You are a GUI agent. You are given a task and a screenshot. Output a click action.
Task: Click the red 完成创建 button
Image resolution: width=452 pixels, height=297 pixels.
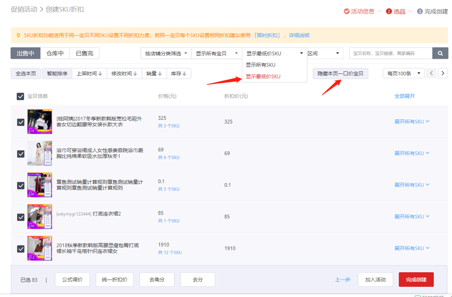click(x=416, y=279)
